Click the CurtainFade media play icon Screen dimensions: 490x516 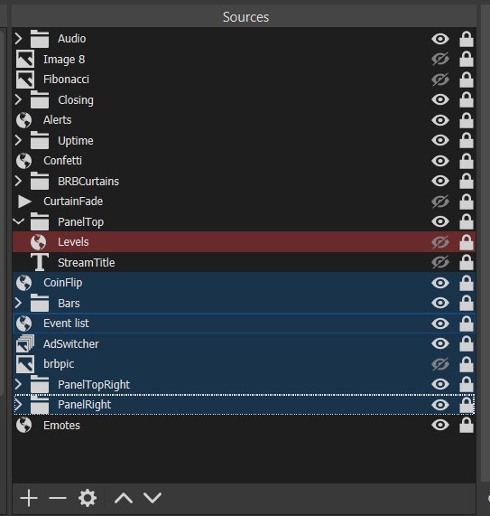24,202
